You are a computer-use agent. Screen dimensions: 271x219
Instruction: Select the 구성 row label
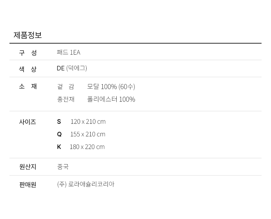pyautogui.click(x=28, y=53)
